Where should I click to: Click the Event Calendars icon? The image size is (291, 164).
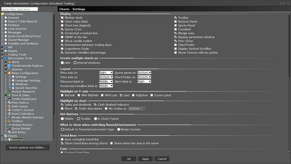pyautogui.click(x=9, y=114)
